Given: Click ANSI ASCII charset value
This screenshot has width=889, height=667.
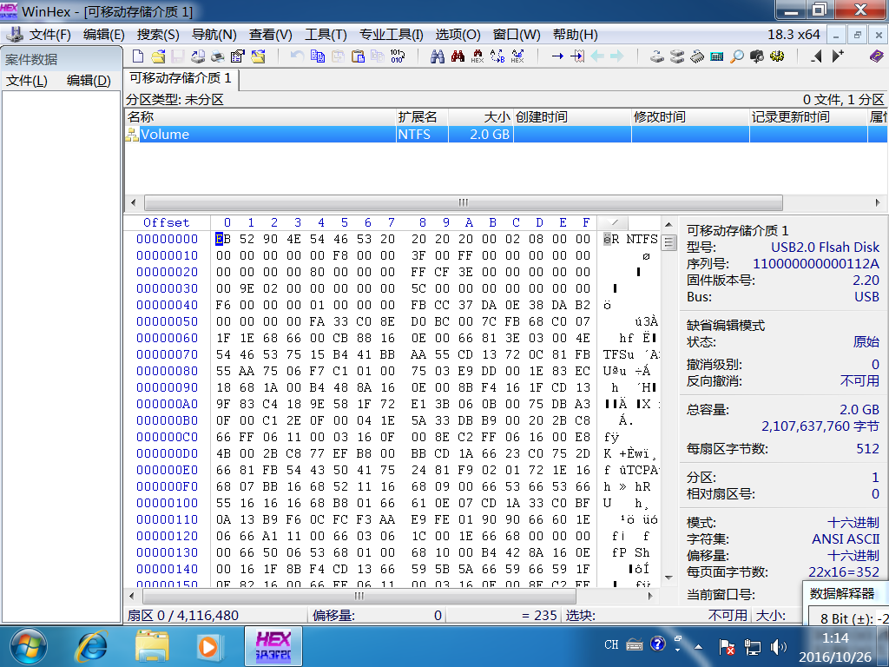Looking at the screenshot, I should click(846, 538).
